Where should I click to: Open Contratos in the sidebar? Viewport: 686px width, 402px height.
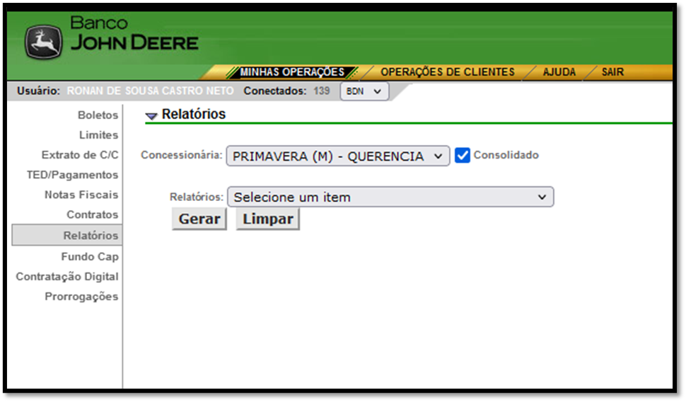[93, 214]
